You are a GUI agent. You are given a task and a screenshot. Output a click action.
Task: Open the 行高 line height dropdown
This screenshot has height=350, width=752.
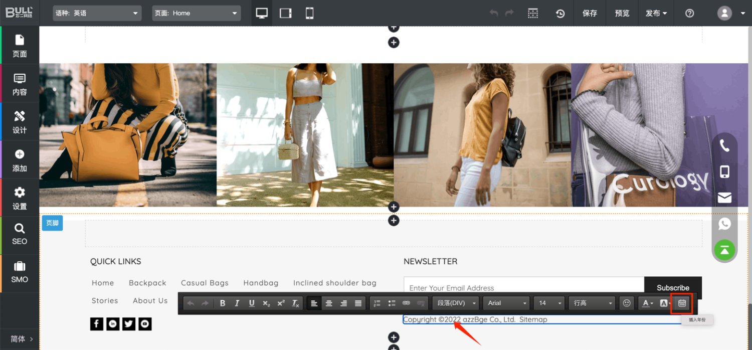point(592,303)
